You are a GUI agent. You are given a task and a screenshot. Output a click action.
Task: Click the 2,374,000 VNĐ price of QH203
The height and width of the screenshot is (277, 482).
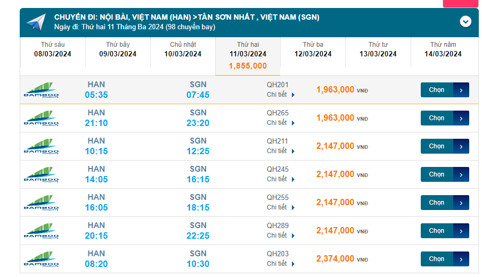click(336, 259)
